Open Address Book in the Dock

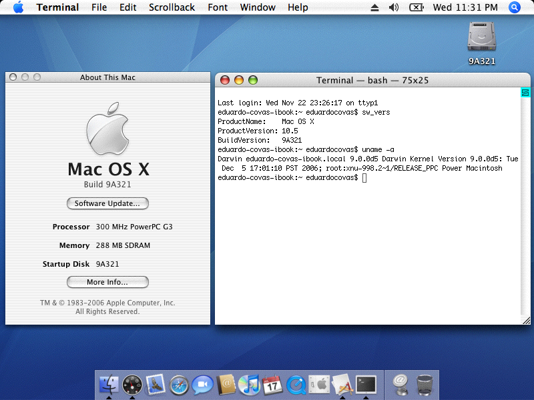click(226, 384)
